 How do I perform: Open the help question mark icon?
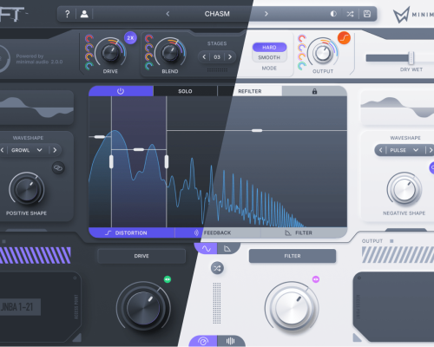click(x=67, y=14)
